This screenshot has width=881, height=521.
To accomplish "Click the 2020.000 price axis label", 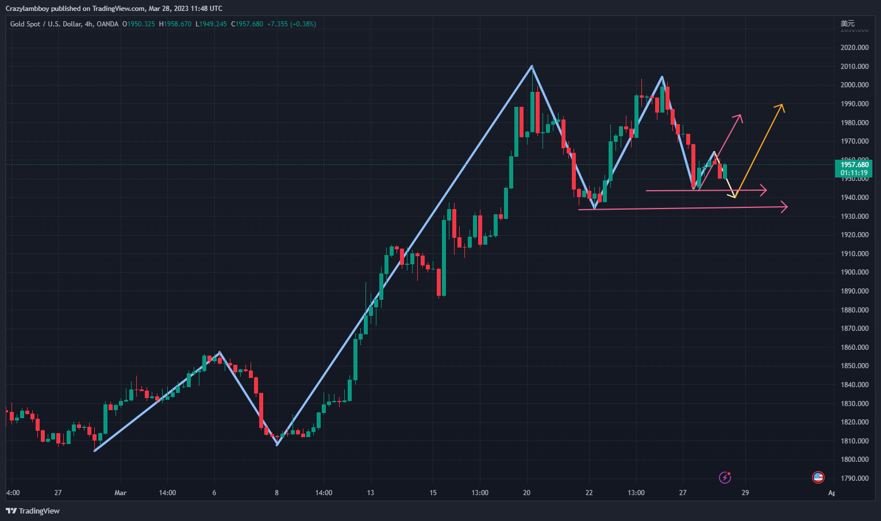I will (x=855, y=48).
